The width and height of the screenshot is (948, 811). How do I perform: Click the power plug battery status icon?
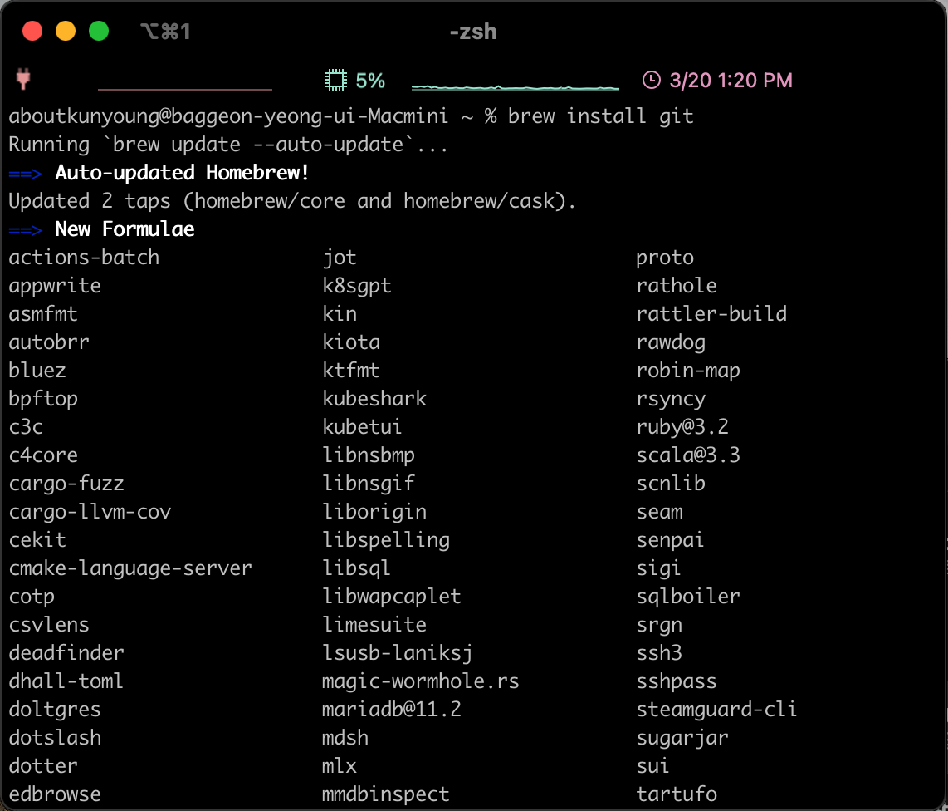click(x=23, y=79)
